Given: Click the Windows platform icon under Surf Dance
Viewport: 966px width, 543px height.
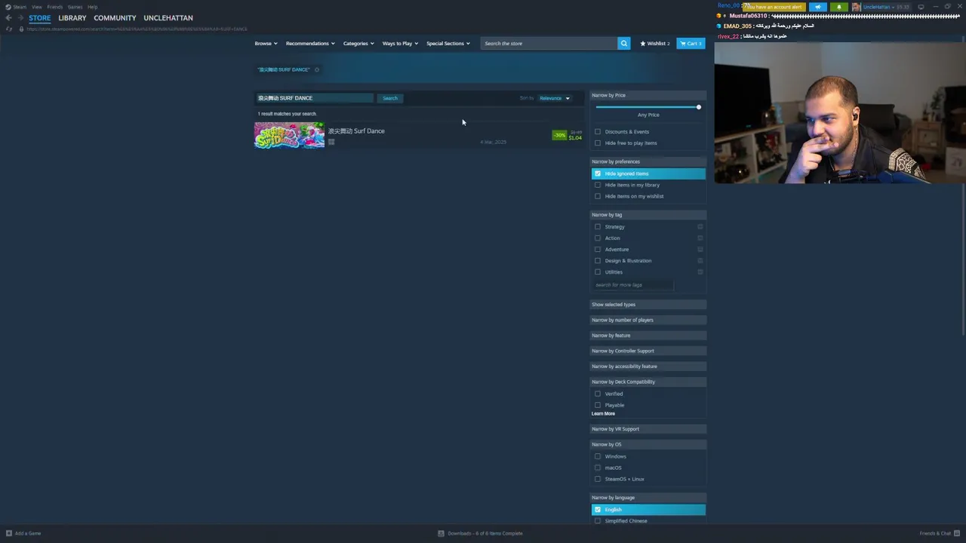Looking at the screenshot, I should [331, 142].
